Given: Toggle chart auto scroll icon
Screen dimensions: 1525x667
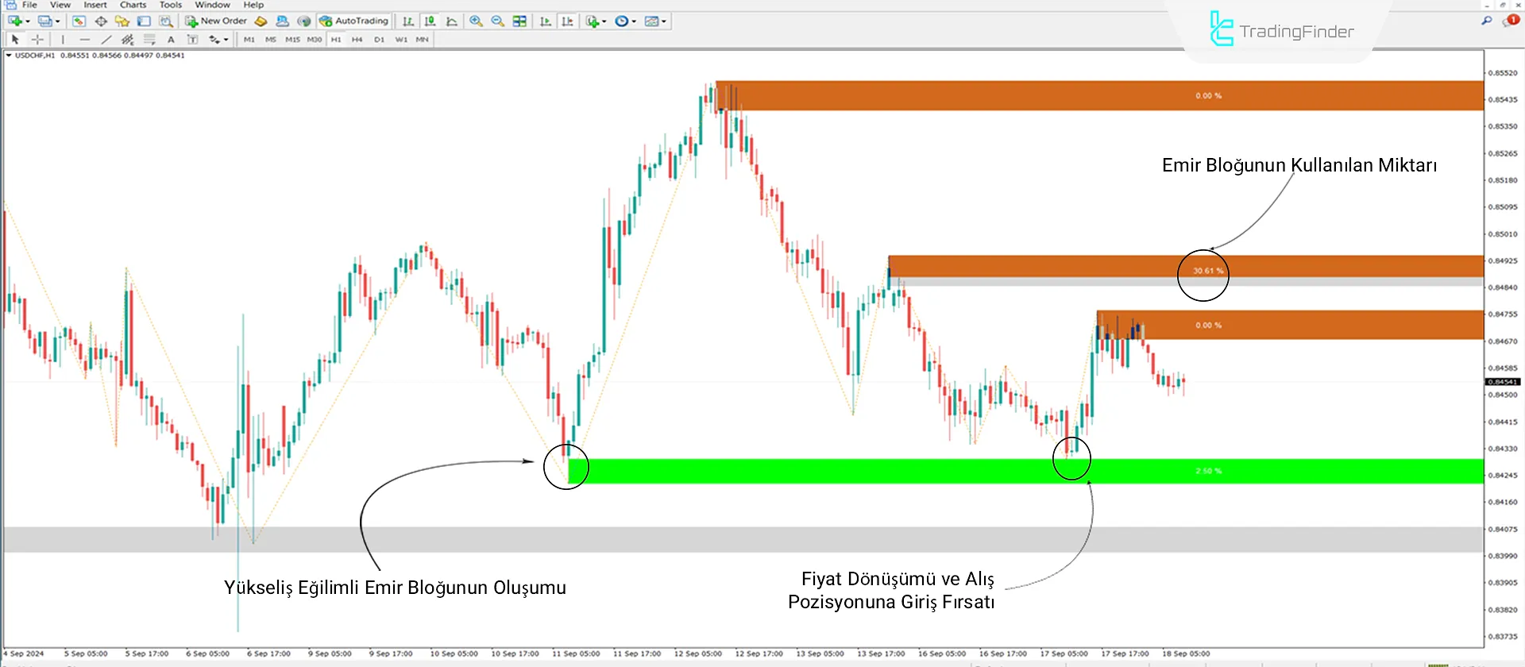Looking at the screenshot, I should pyautogui.click(x=546, y=21).
